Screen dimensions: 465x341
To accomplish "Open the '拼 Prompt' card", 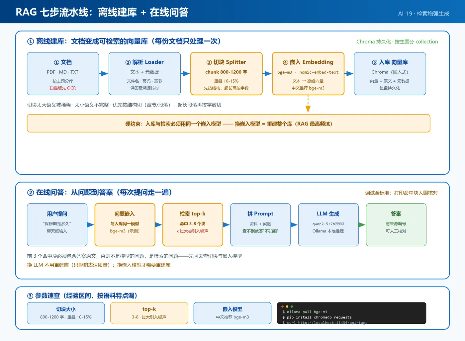I will 260,225.
